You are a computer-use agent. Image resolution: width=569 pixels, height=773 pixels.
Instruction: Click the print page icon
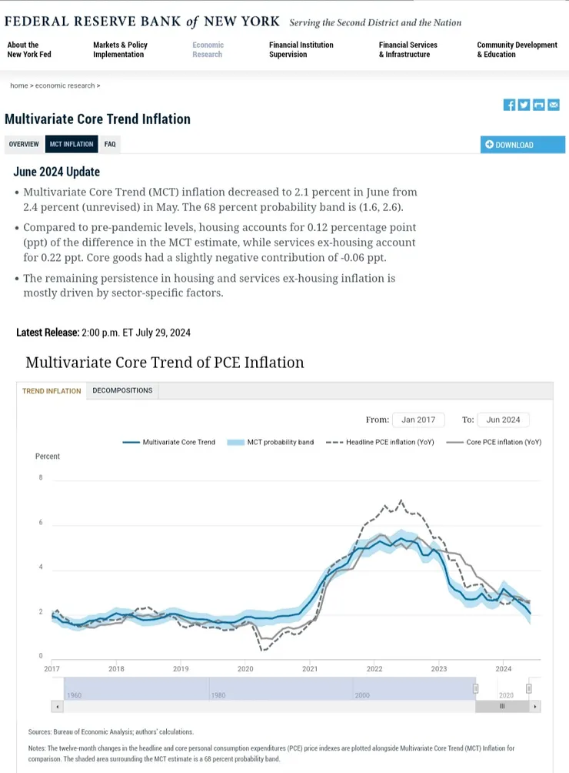click(x=538, y=105)
